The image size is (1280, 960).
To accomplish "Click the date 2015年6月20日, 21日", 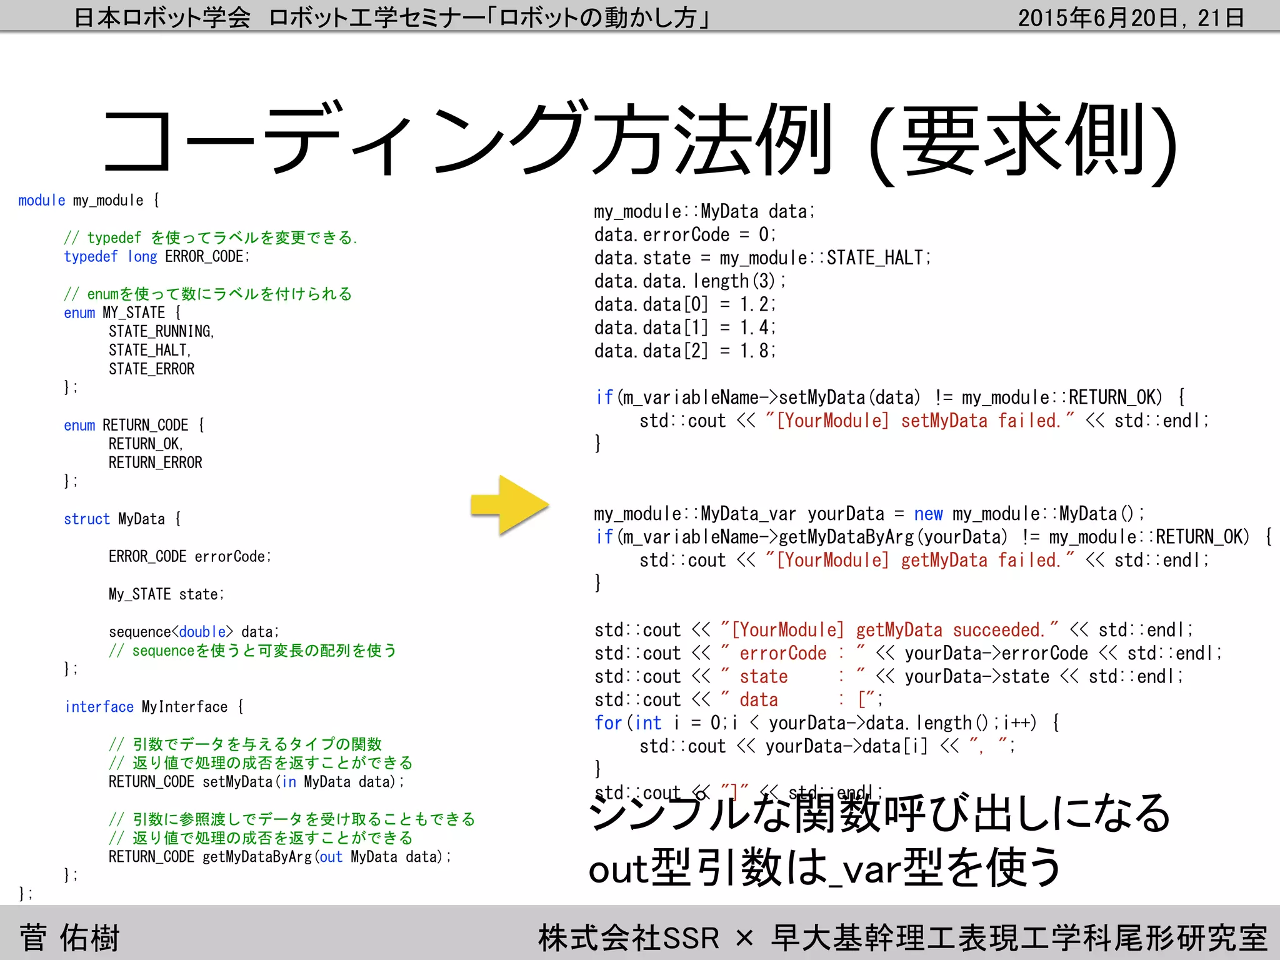I will click(x=1131, y=17).
